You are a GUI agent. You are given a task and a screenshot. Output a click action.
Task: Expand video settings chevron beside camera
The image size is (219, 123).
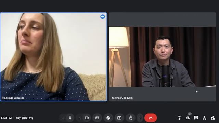tap(79, 118)
